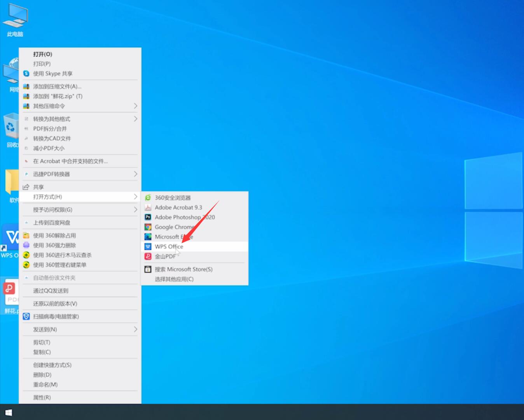Select 创建快捷方式(S)
The height and width of the screenshot is (420, 524).
(x=80, y=365)
